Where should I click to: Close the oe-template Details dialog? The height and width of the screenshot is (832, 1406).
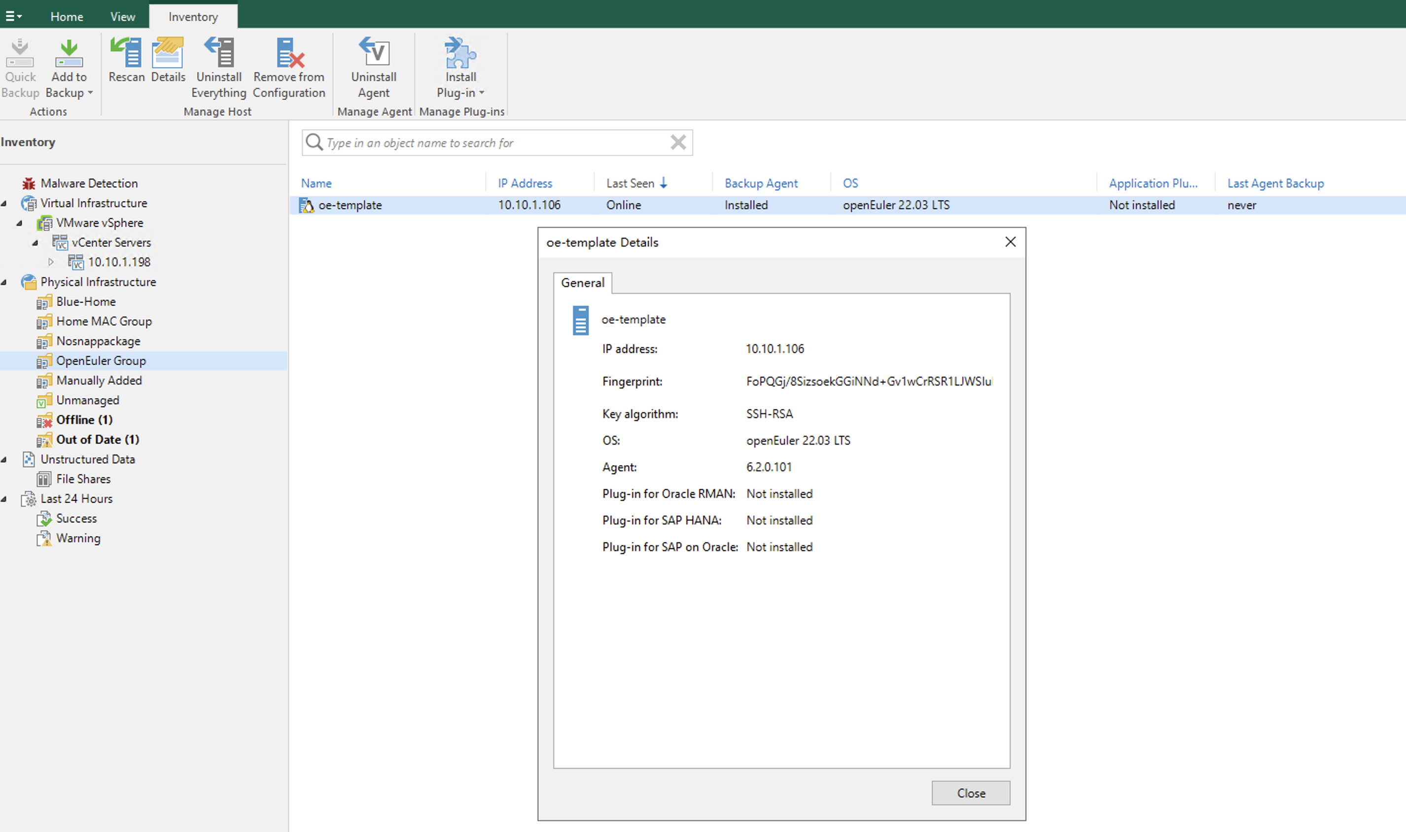(970, 793)
